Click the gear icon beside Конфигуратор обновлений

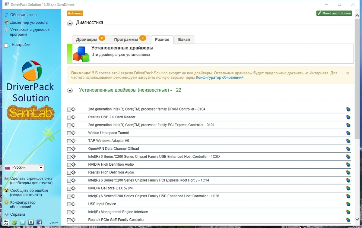coord(6,203)
